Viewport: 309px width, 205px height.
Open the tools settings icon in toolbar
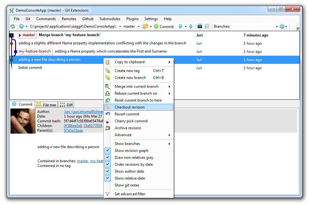click(x=207, y=26)
